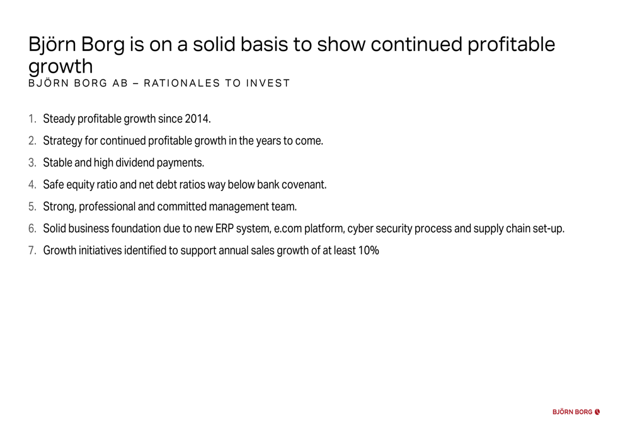Click the '10%' figure in item seven
The height and width of the screenshot is (432, 630).
pos(369,250)
